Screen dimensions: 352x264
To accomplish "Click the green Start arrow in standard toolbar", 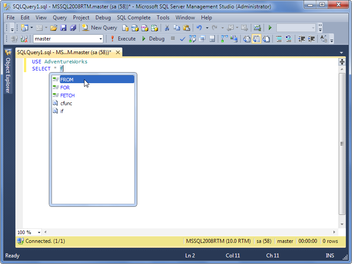I will (x=270, y=28).
